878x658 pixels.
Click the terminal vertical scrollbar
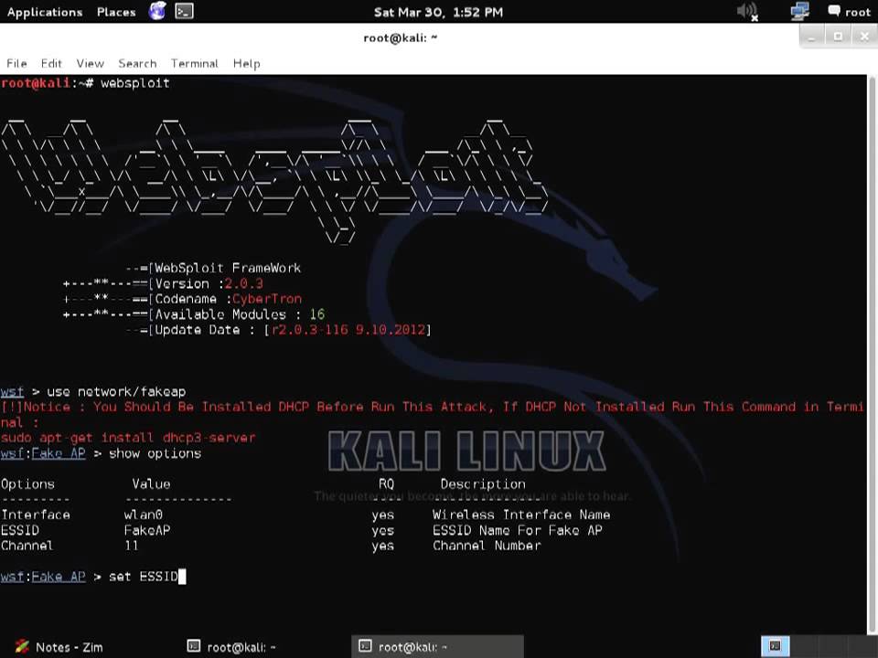click(x=872, y=355)
